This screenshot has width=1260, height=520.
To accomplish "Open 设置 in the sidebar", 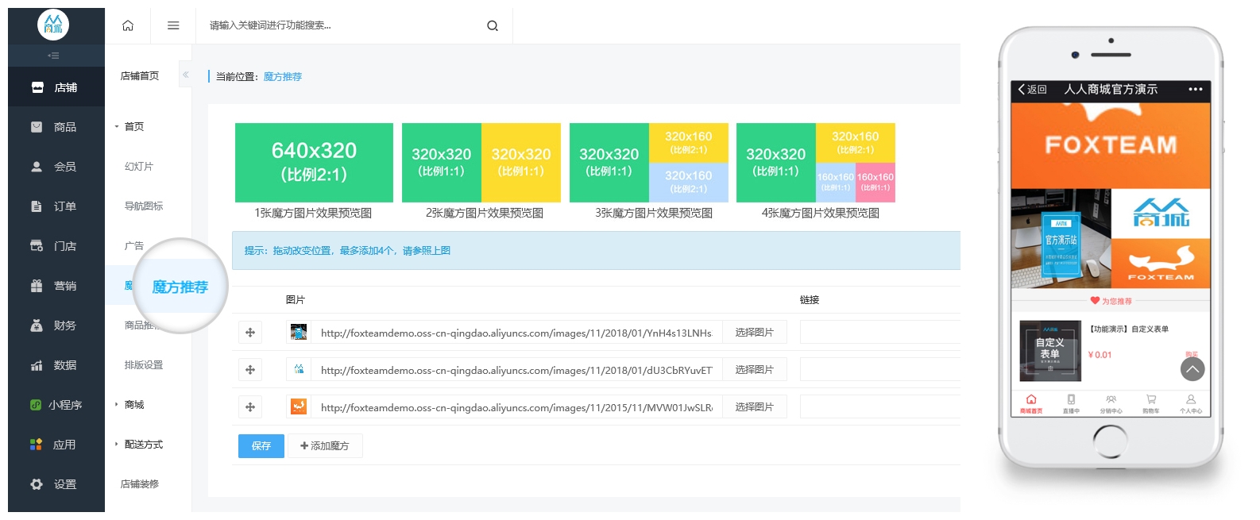I will tap(56, 484).
